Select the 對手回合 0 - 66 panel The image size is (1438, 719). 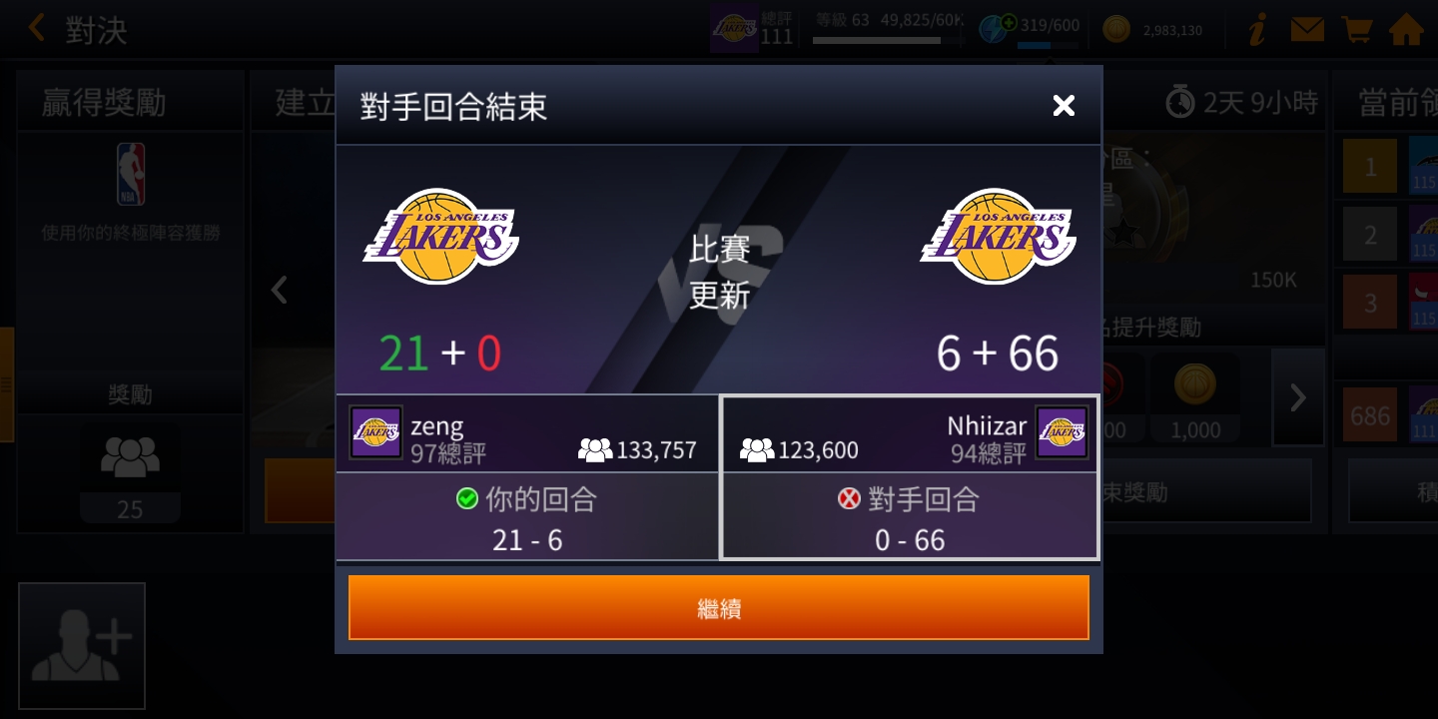[x=910, y=516]
